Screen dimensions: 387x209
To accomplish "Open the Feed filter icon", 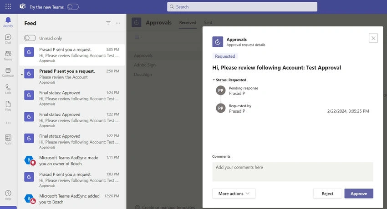I will 108,23.
